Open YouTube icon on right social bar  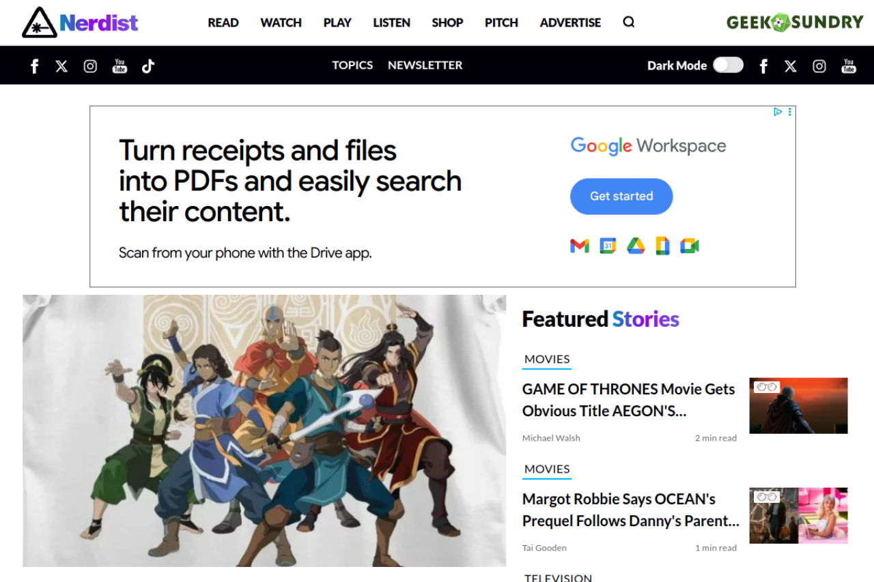click(849, 66)
